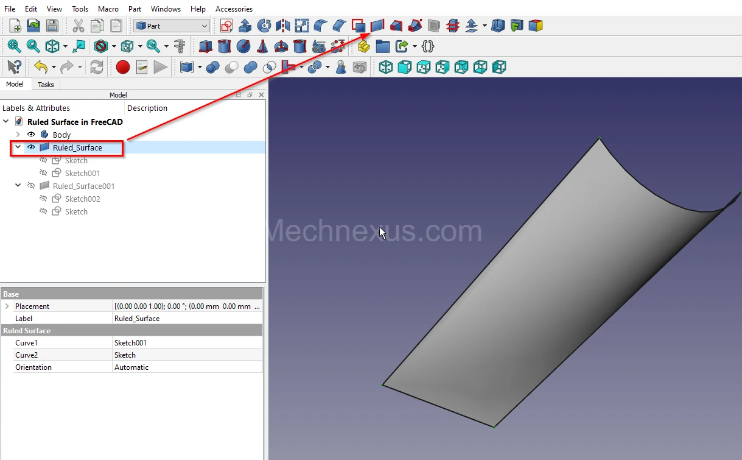Switch to the Model tab
742x460 pixels.
tap(15, 84)
